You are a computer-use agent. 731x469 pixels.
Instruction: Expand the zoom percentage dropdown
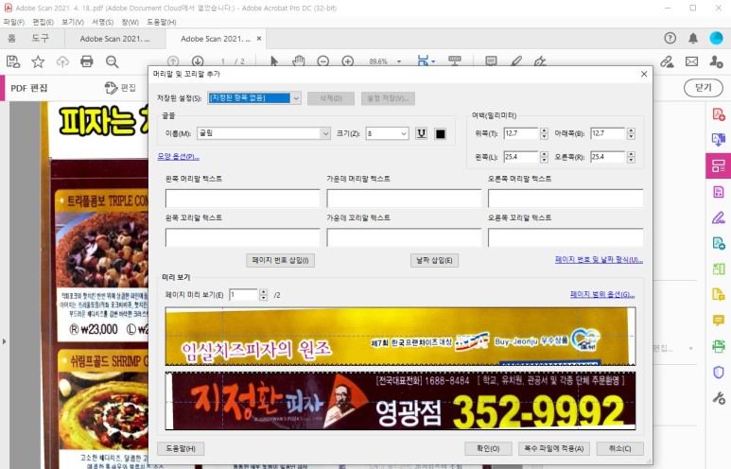coord(399,61)
